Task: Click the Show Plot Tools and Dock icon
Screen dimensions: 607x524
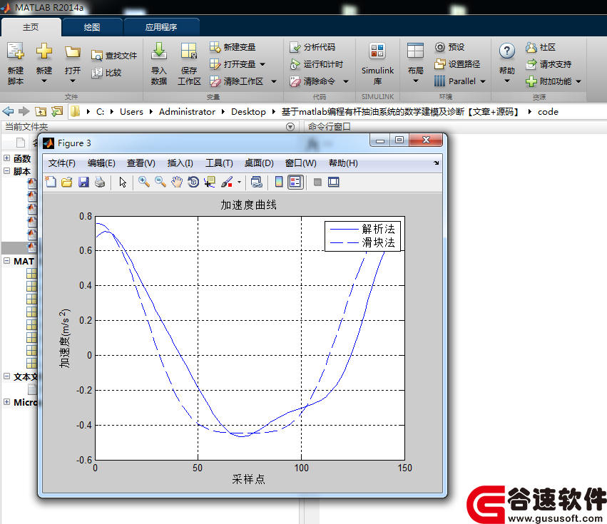Action: coord(334,182)
